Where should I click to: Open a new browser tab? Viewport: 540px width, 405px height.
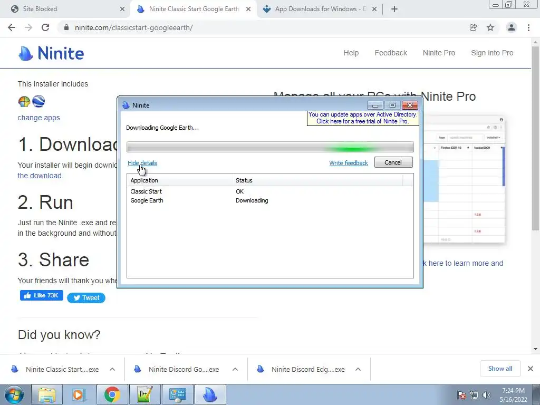tap(394, 9)
